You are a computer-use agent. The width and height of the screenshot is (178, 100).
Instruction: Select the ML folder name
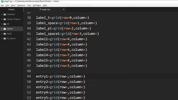[8, 24]
